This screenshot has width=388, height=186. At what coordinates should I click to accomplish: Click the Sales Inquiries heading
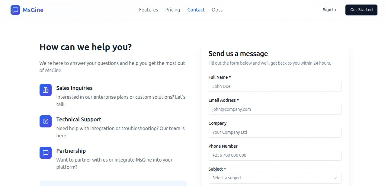point(74,88)
